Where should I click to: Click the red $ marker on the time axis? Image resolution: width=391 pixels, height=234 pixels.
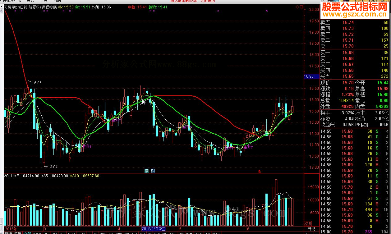(x=259, y=171)
